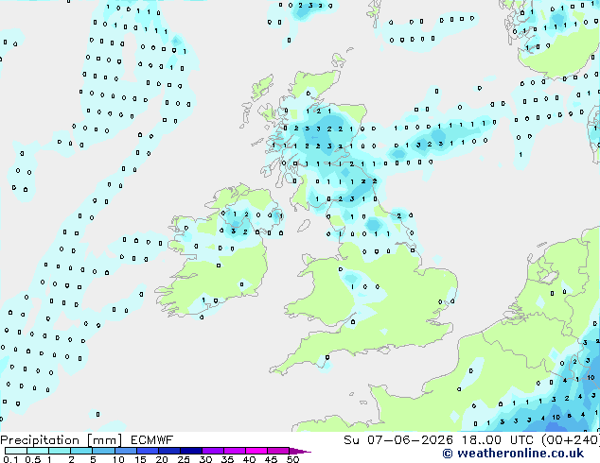Click the date 'Su 07-06-2026'
This screenshot has height=463, width=600.
pyautogui.click(x=398, y=440)
